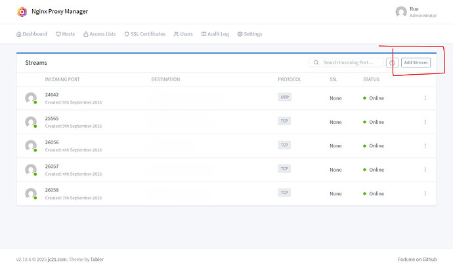
Task: Go to the Dashboard tab
Action: 32,34
